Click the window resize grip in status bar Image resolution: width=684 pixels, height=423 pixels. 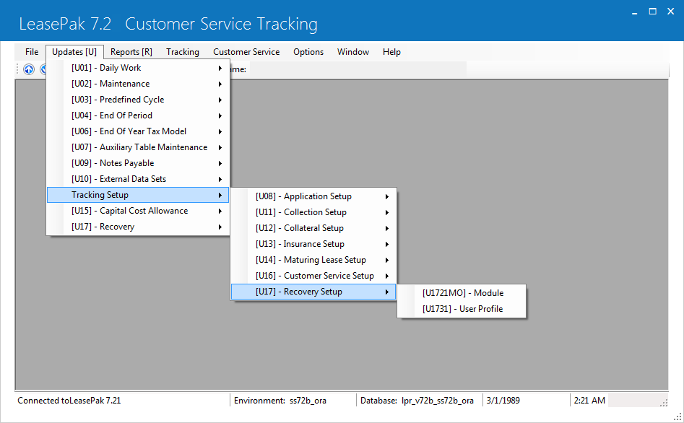pos(664,404)
